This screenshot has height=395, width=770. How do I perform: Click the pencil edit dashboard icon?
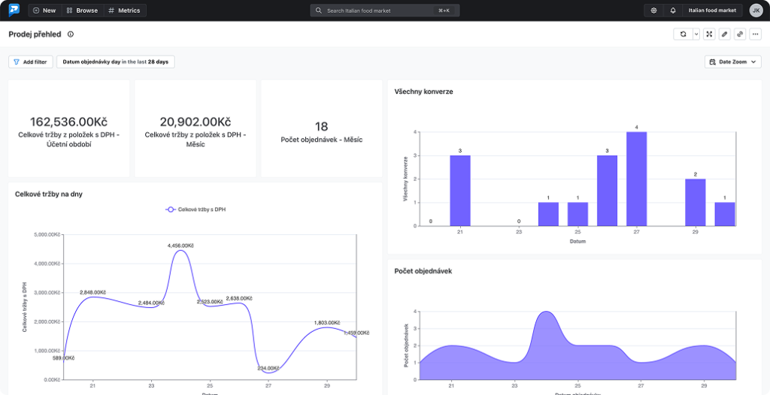click(724, 35)
